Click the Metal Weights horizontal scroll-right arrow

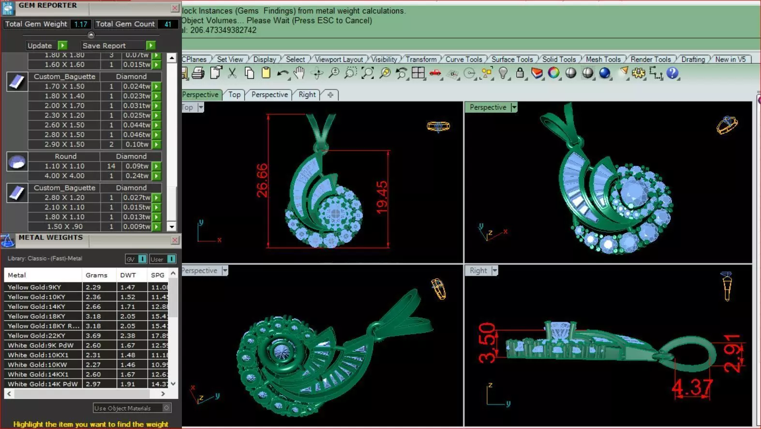coord(163,394)
